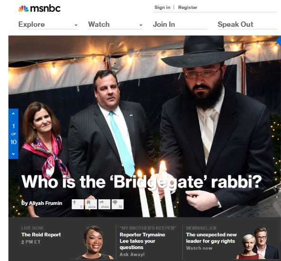281x261 pixels.
Task: Share the article via the share icon
Action: point(104,204)
